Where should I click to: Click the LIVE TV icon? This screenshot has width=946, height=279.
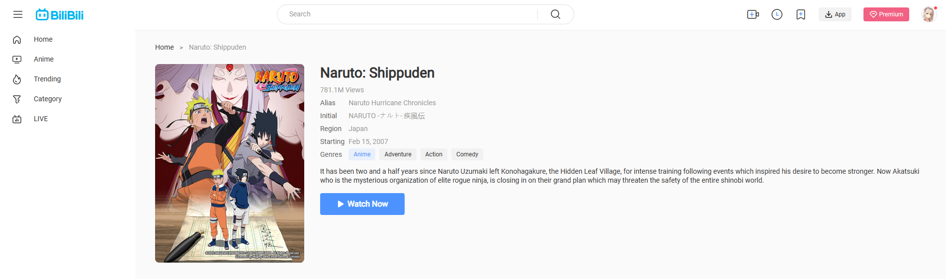coord(17,119)
